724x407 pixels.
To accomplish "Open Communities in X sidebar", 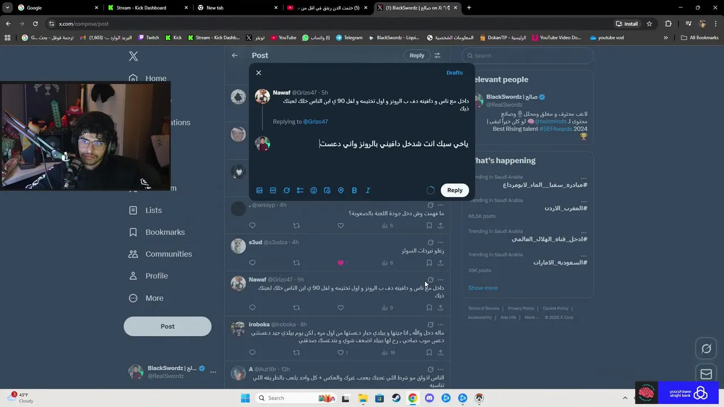I will [161, 254].
